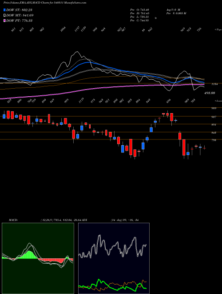Screen dimensions: 222x294
Task: Click the green MACD histogram peak bars
Action: pyautogui.click(x=29, y=255)
